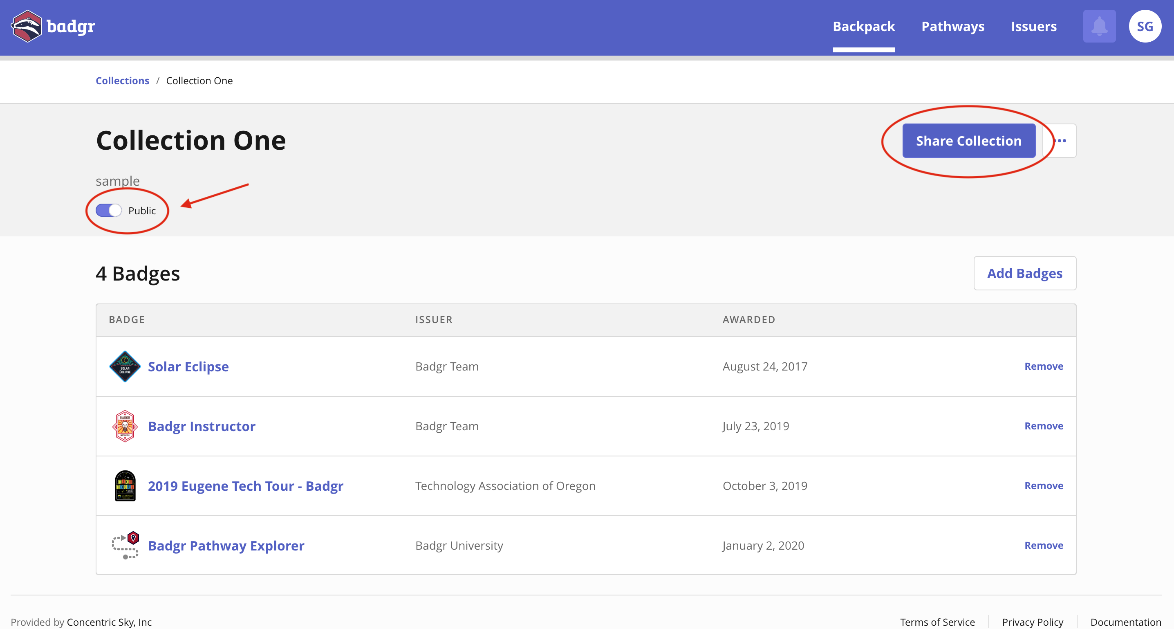Viewport: 1174px width, 629px height.
Task: Open the notifications bell
Action: coord(1099,27)
